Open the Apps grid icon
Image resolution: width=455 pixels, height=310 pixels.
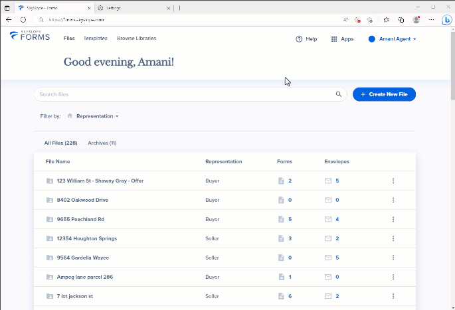click(x=334, y=39)
